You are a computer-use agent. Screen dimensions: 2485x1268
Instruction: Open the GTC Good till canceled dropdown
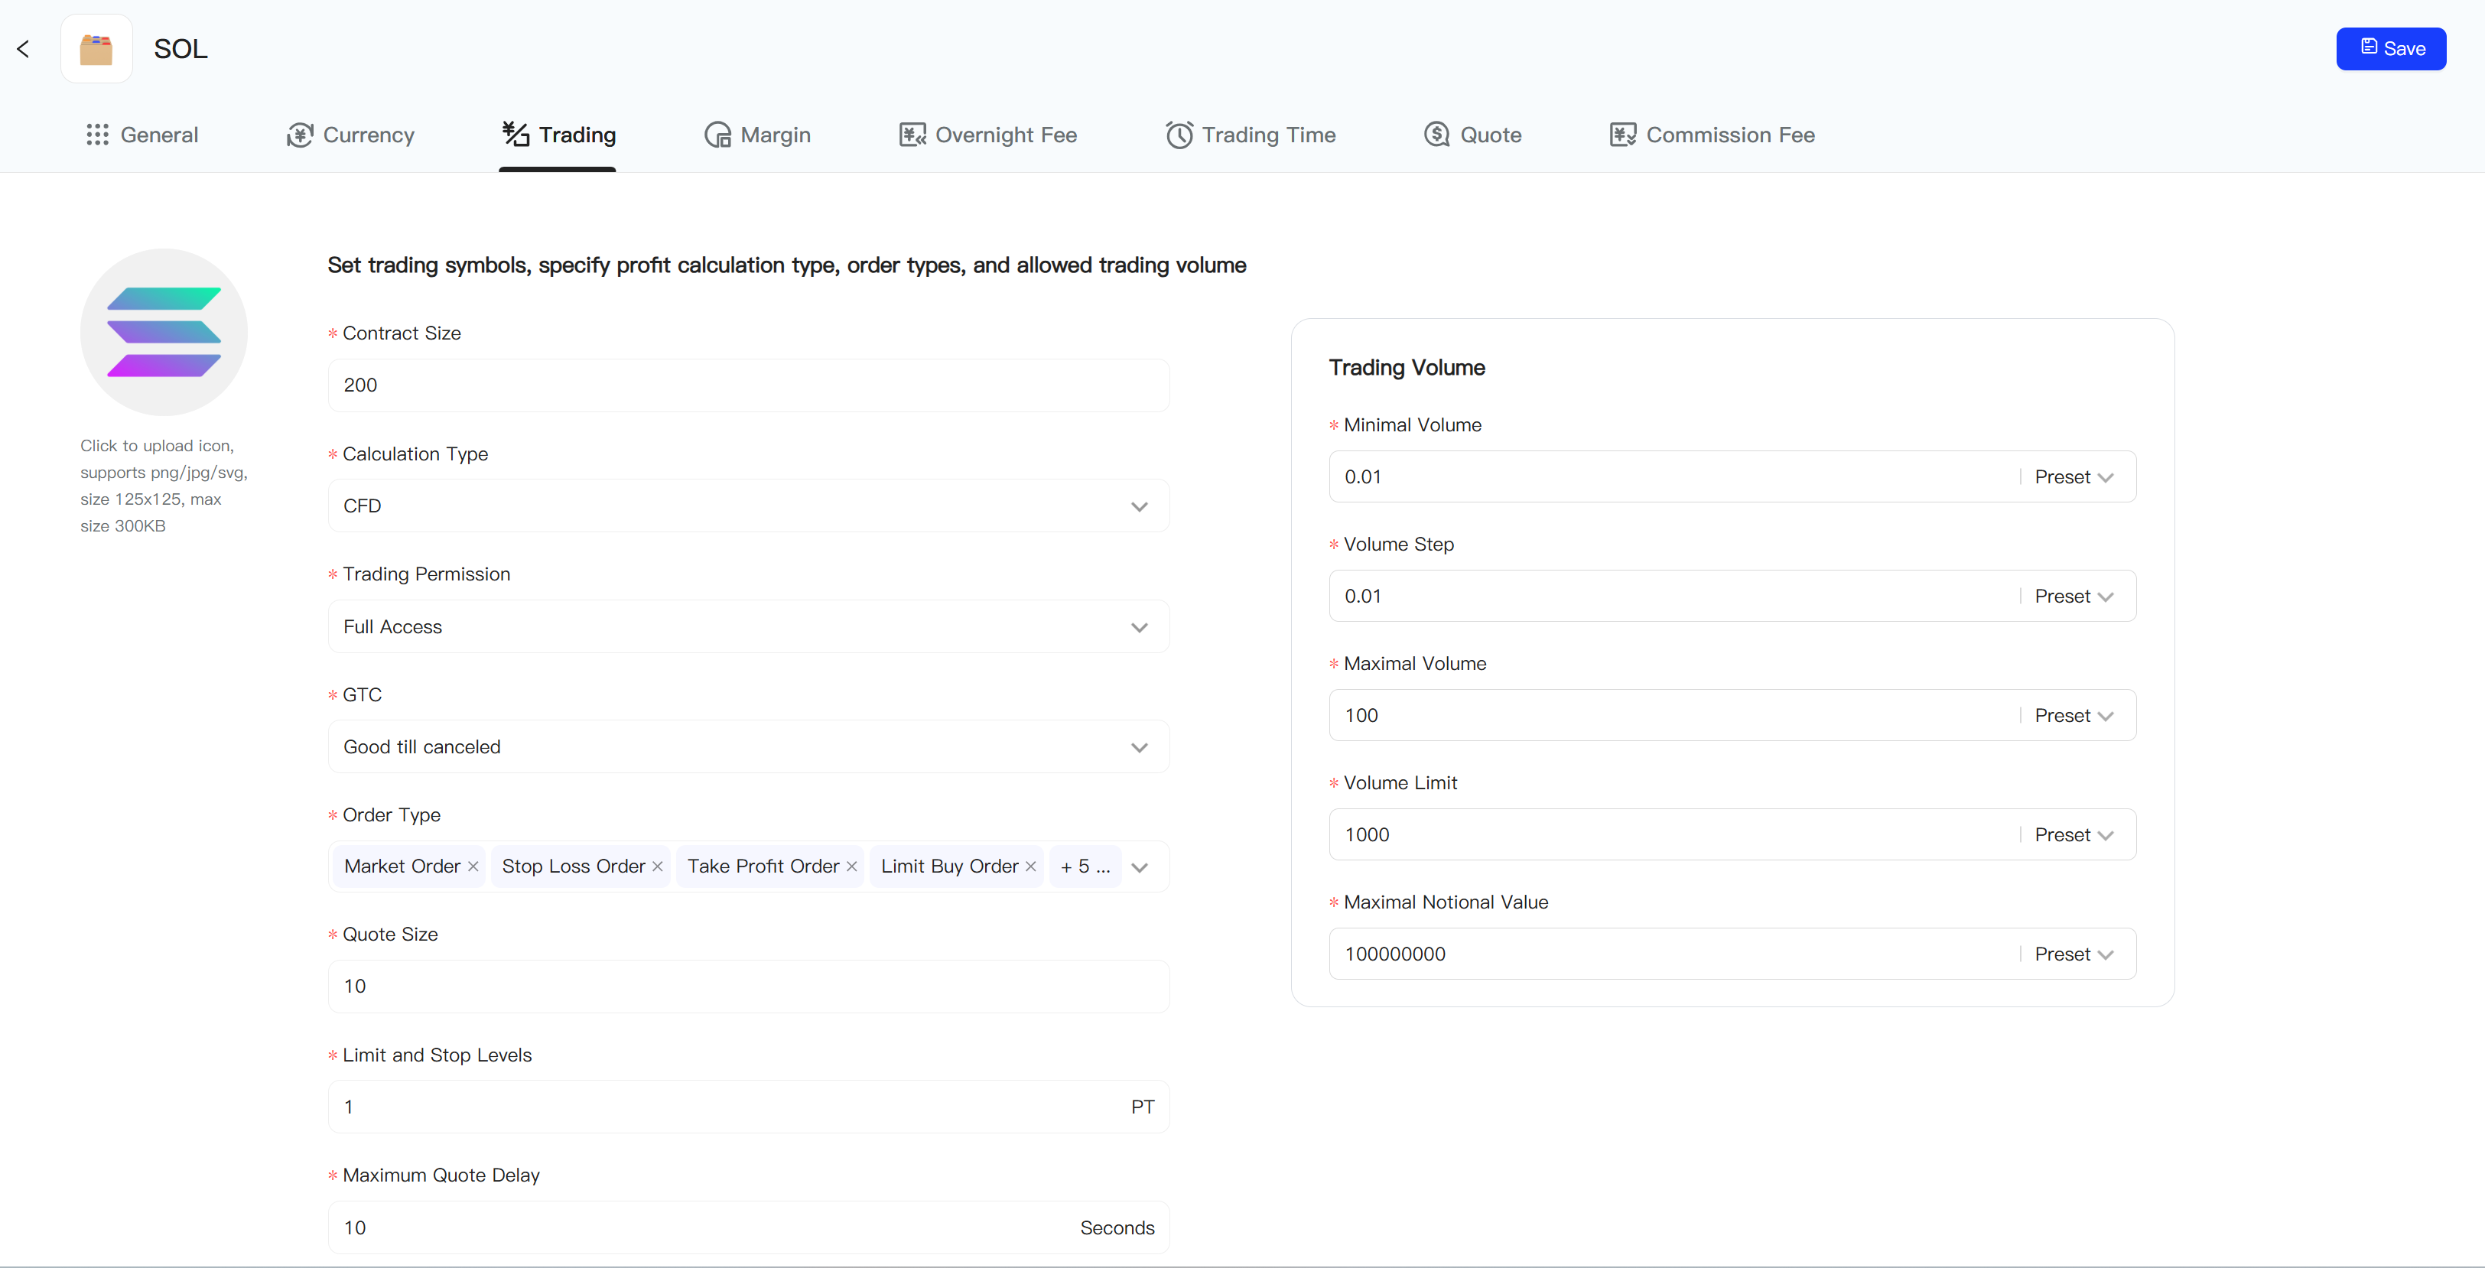click(x=749, y=747)
